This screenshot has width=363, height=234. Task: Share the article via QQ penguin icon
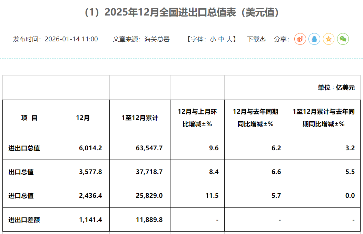(x=314, y=39)
